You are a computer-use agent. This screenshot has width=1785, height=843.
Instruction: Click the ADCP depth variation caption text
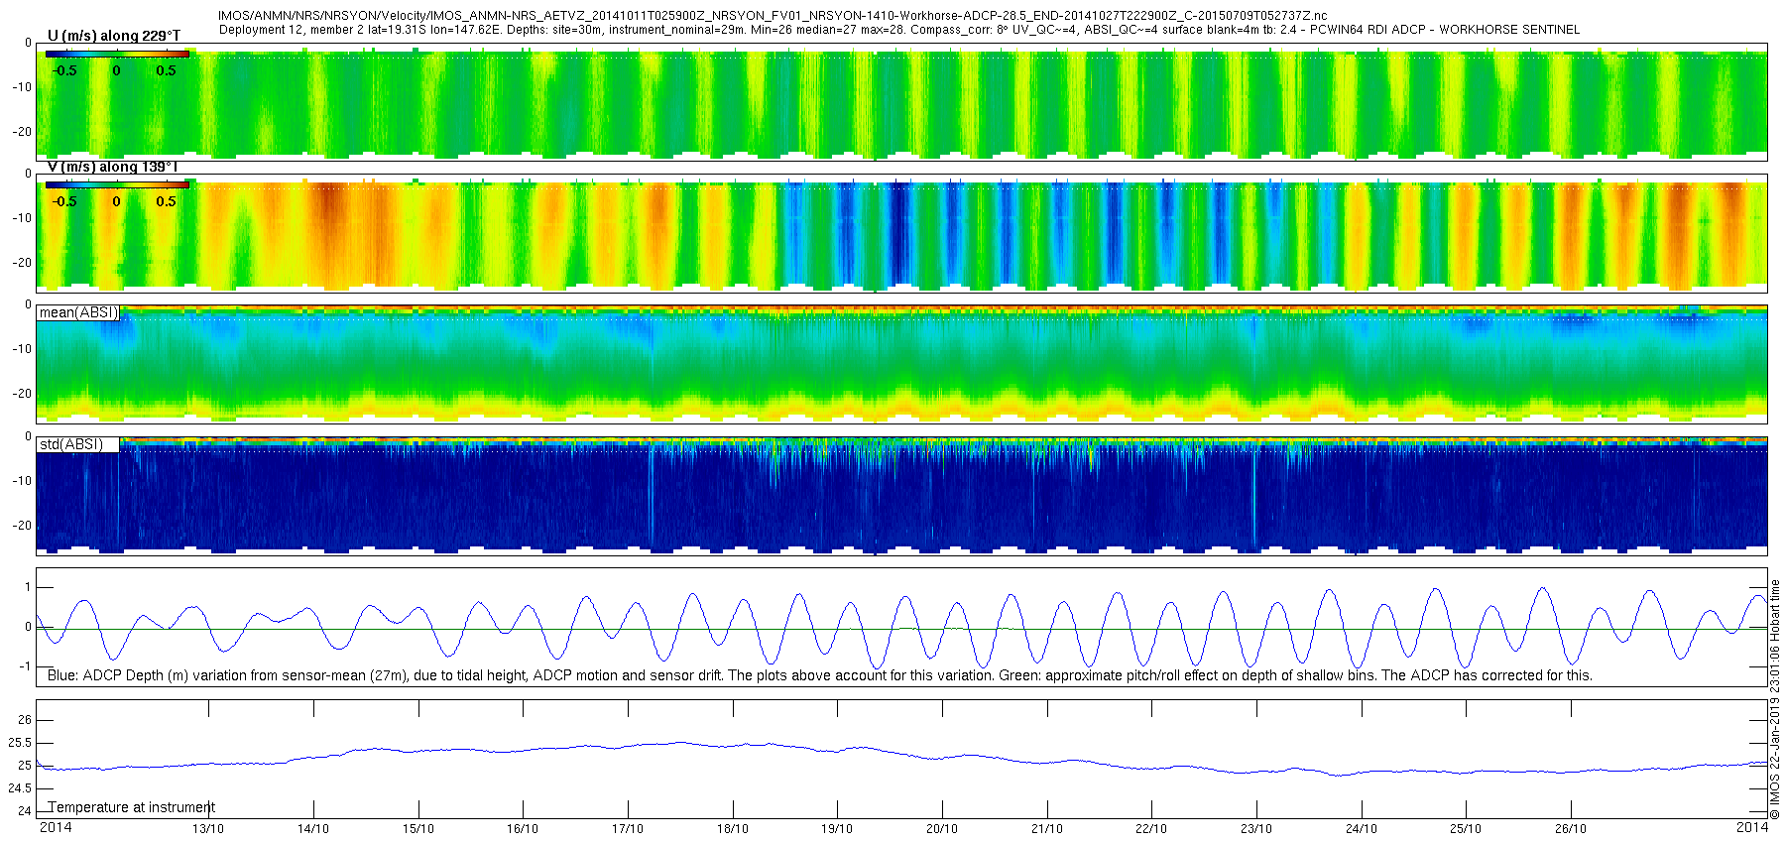pos(820,675)
